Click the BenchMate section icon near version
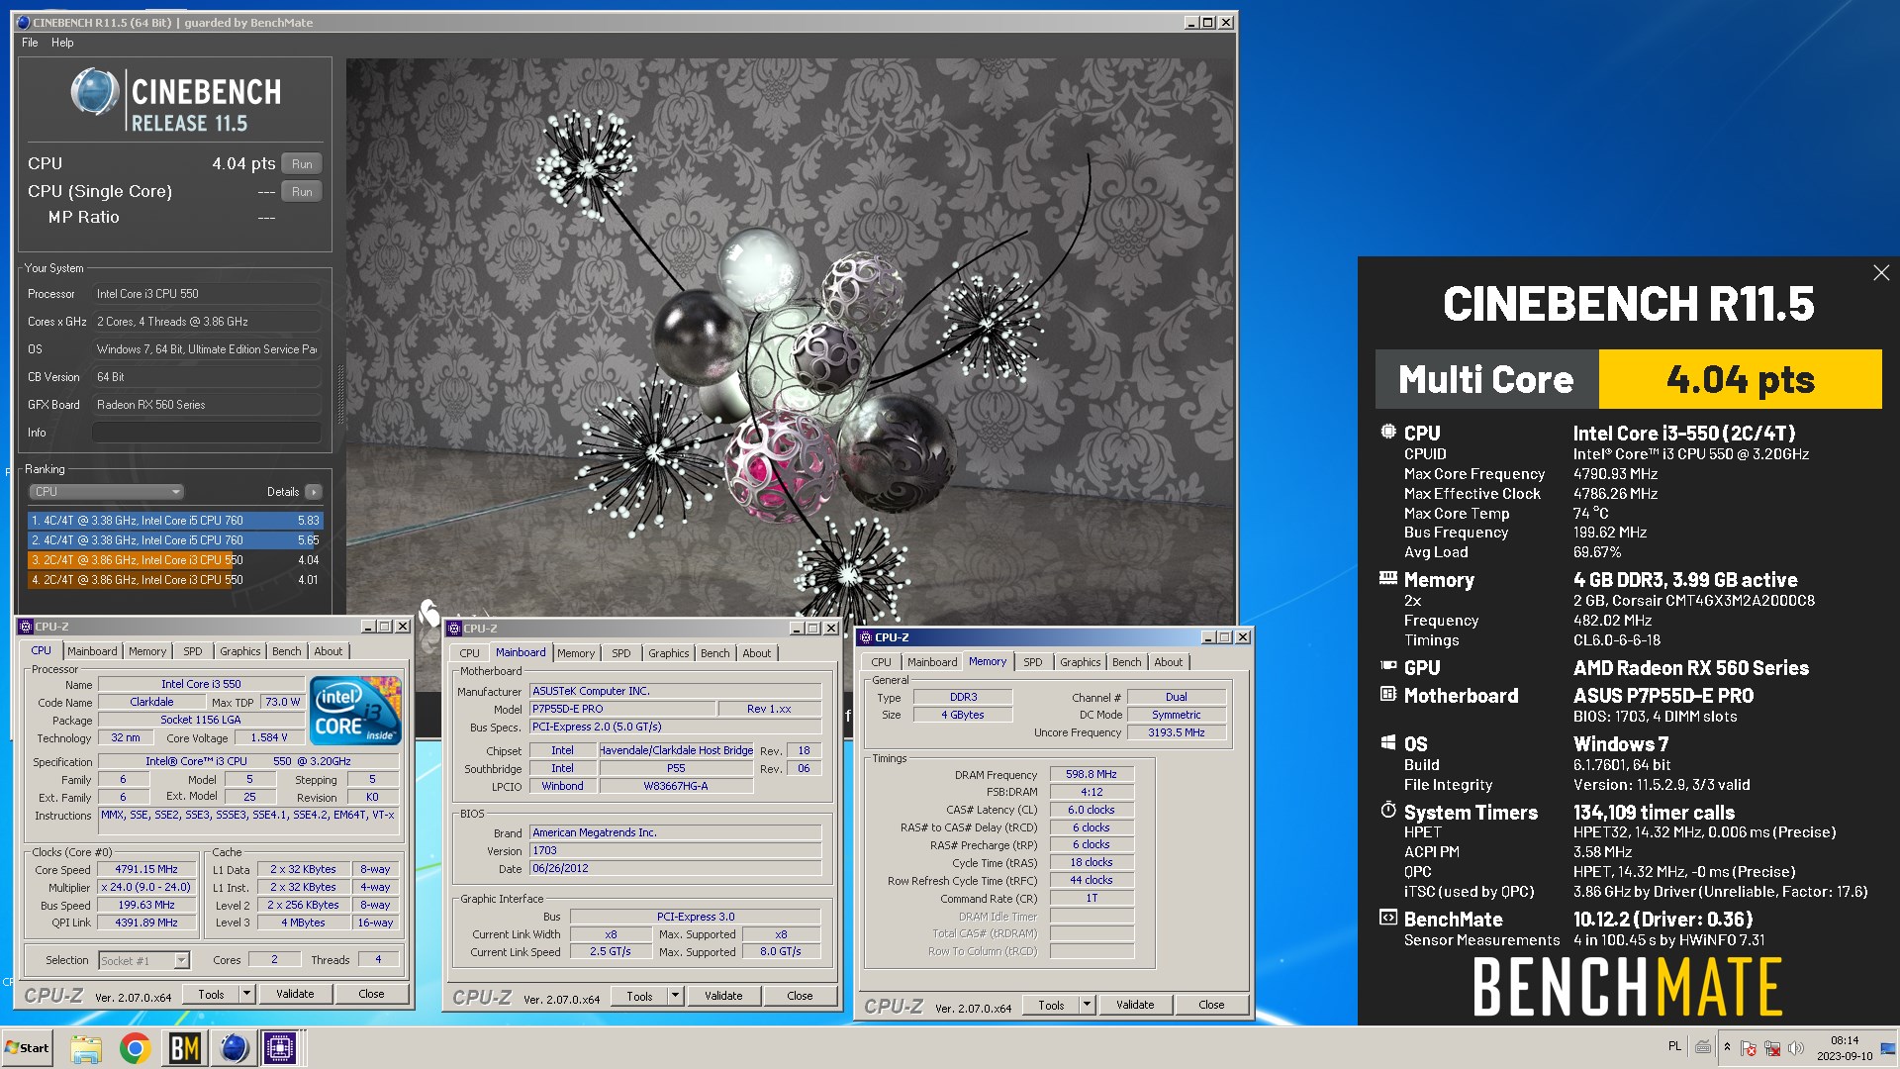 point(1388,918)
